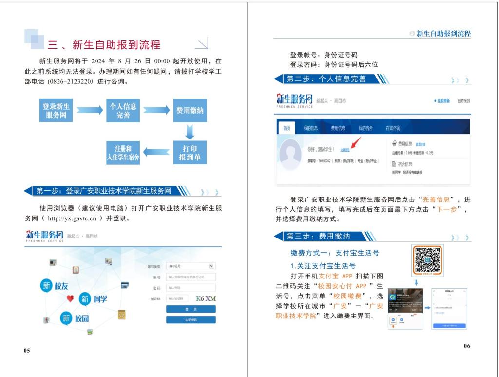The image size is (499, 377).
Task: Click the 账号 input field
Action: point(191,277)
